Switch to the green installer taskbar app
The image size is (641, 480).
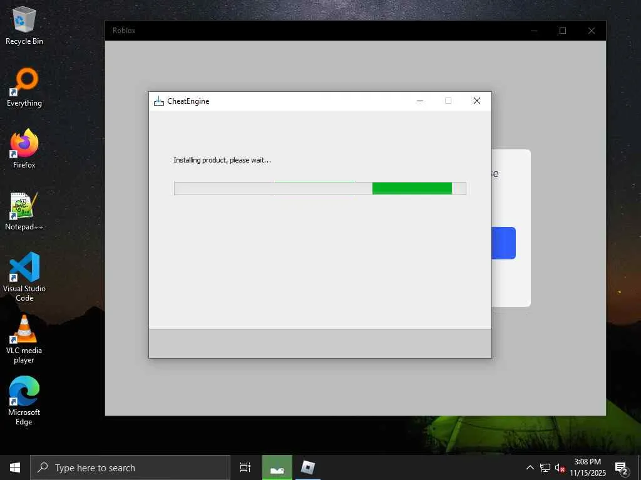(277, 467)
